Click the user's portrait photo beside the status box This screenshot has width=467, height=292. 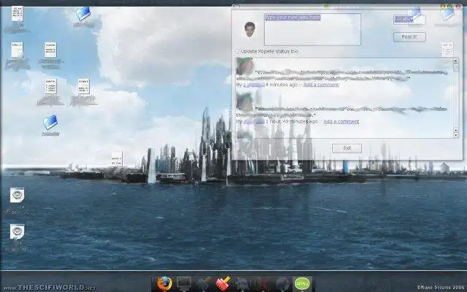250,29
